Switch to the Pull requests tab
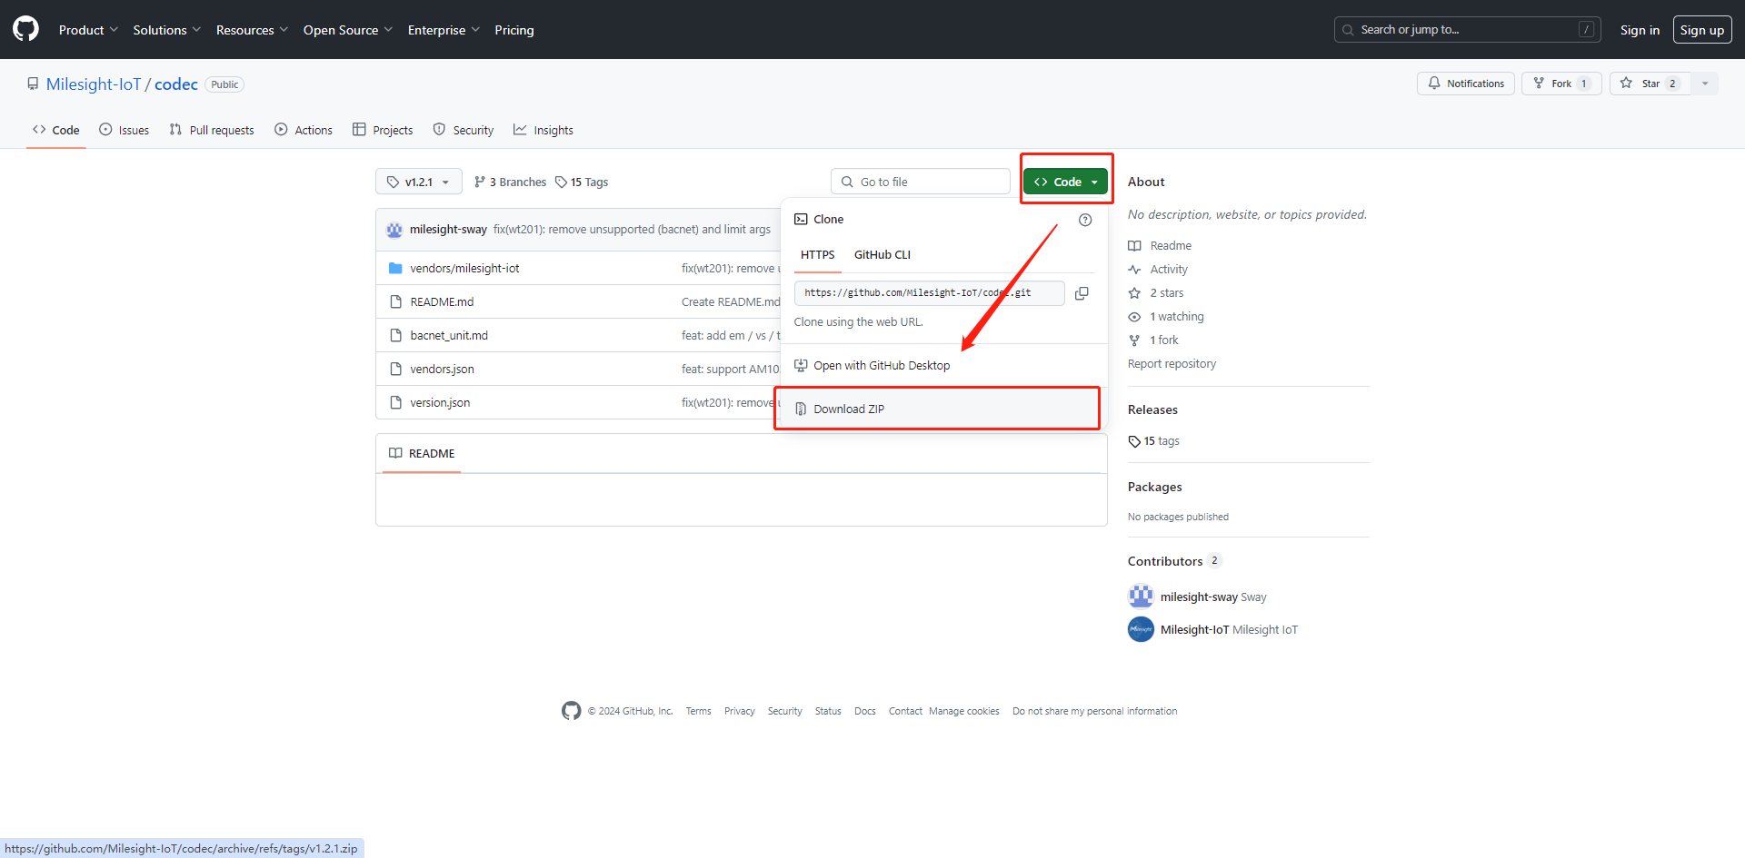The image size is (1745, 858). pos(212,130)
